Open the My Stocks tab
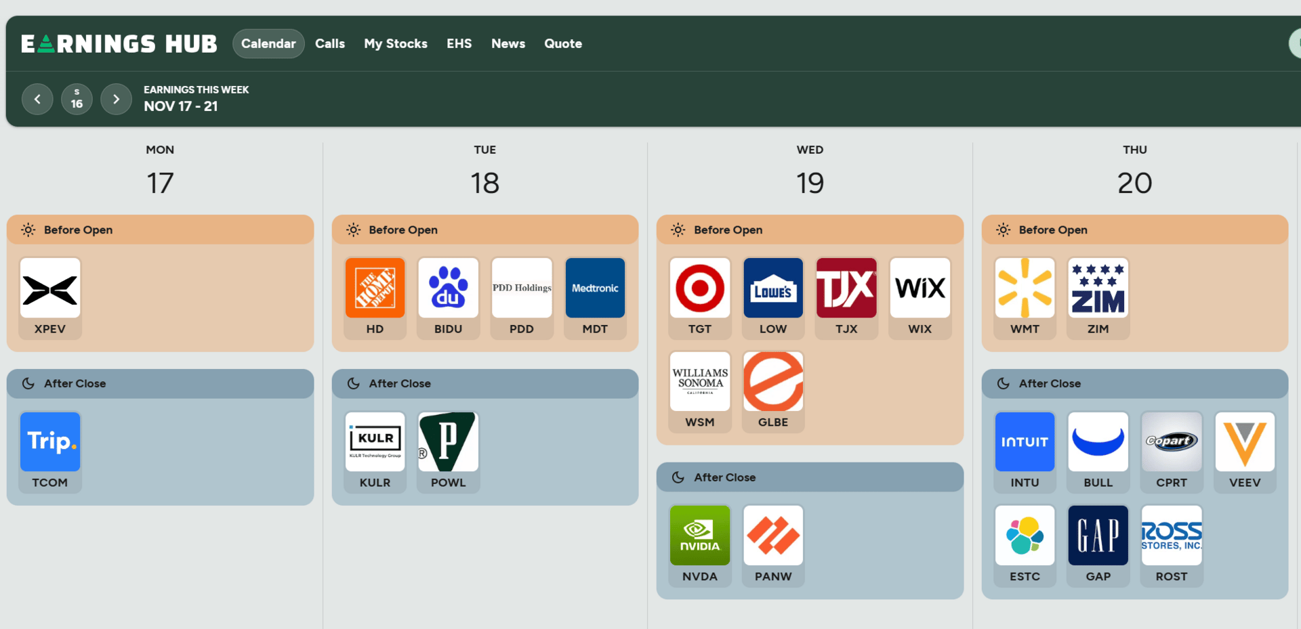Screen dimensions: 1301x629 point(396,43)
